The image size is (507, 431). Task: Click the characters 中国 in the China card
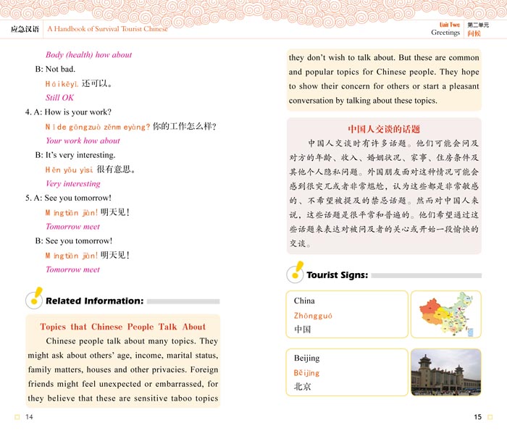point(302,330)
